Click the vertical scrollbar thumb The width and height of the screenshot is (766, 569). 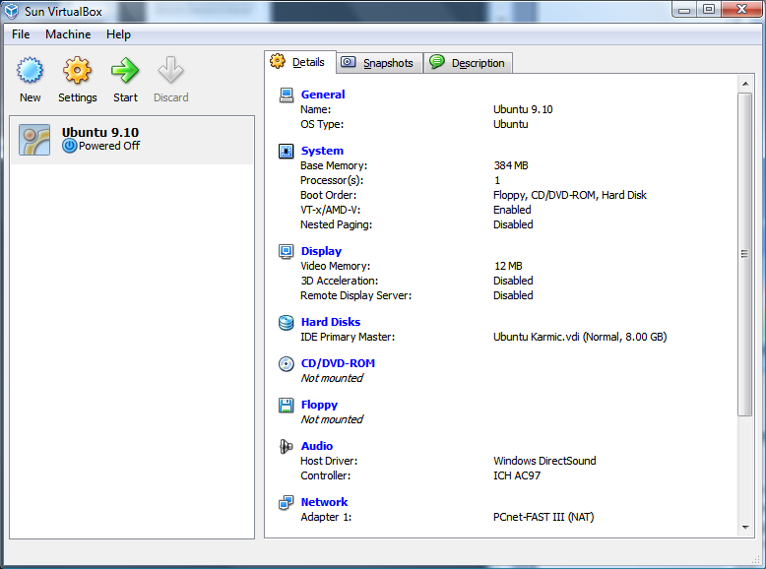pos(745,254)
